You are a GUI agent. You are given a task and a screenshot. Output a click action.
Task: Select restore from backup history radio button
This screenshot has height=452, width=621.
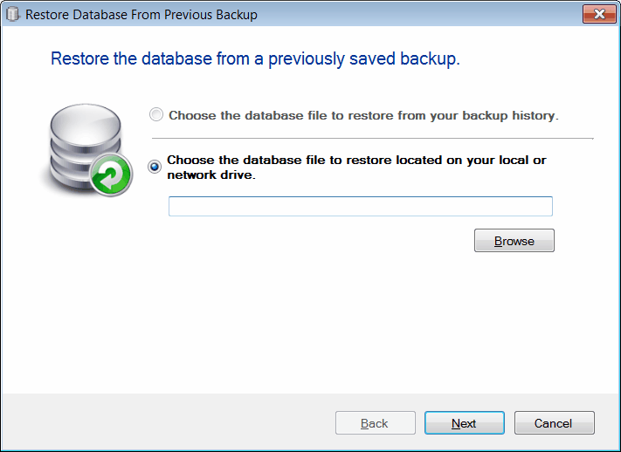point(156,115)
